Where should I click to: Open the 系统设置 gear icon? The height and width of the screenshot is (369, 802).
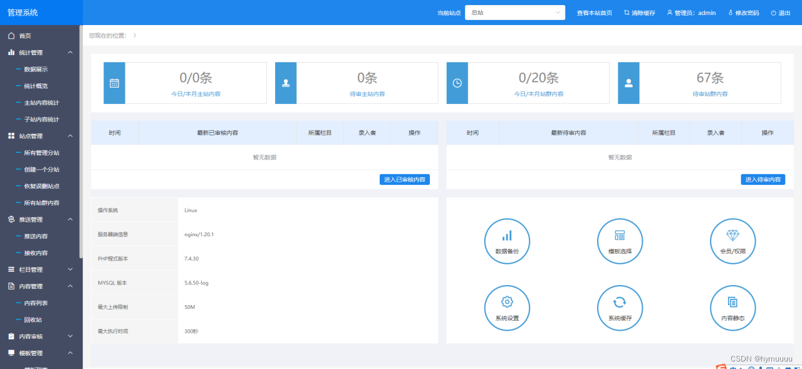click(x=507, y=308)
